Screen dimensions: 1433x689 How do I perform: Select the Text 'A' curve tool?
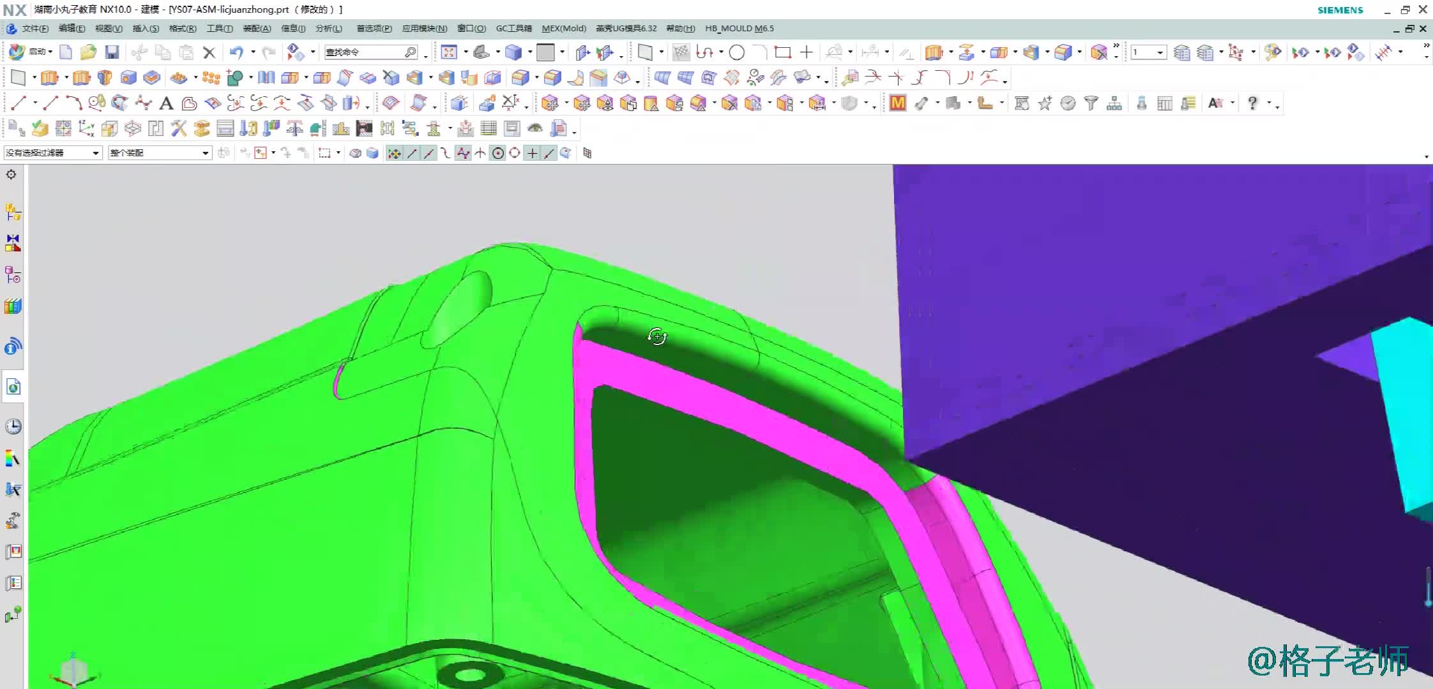coord(166,103)
